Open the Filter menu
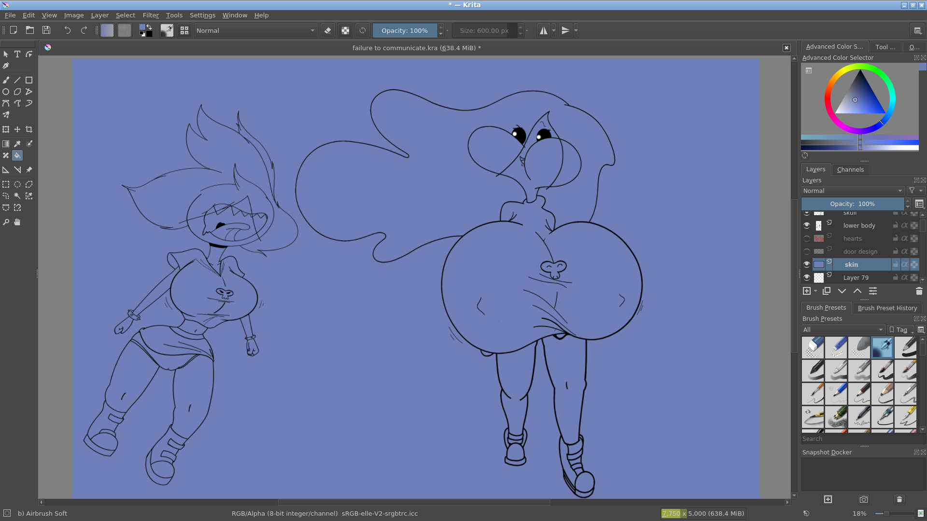 coord(150,15)
